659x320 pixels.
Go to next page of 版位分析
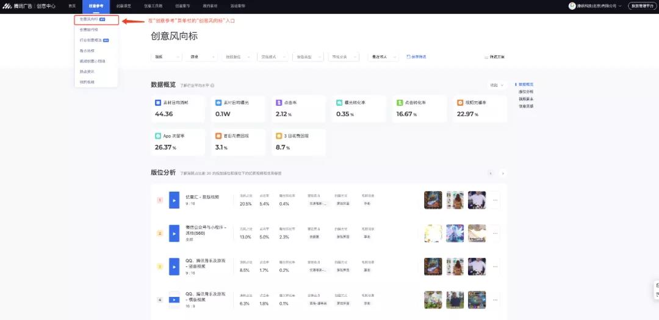[503, 173]
